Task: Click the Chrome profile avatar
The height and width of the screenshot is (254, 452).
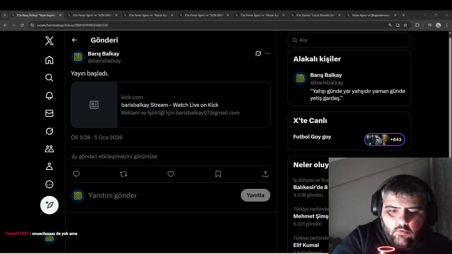Action: click(x=438, y=25)
